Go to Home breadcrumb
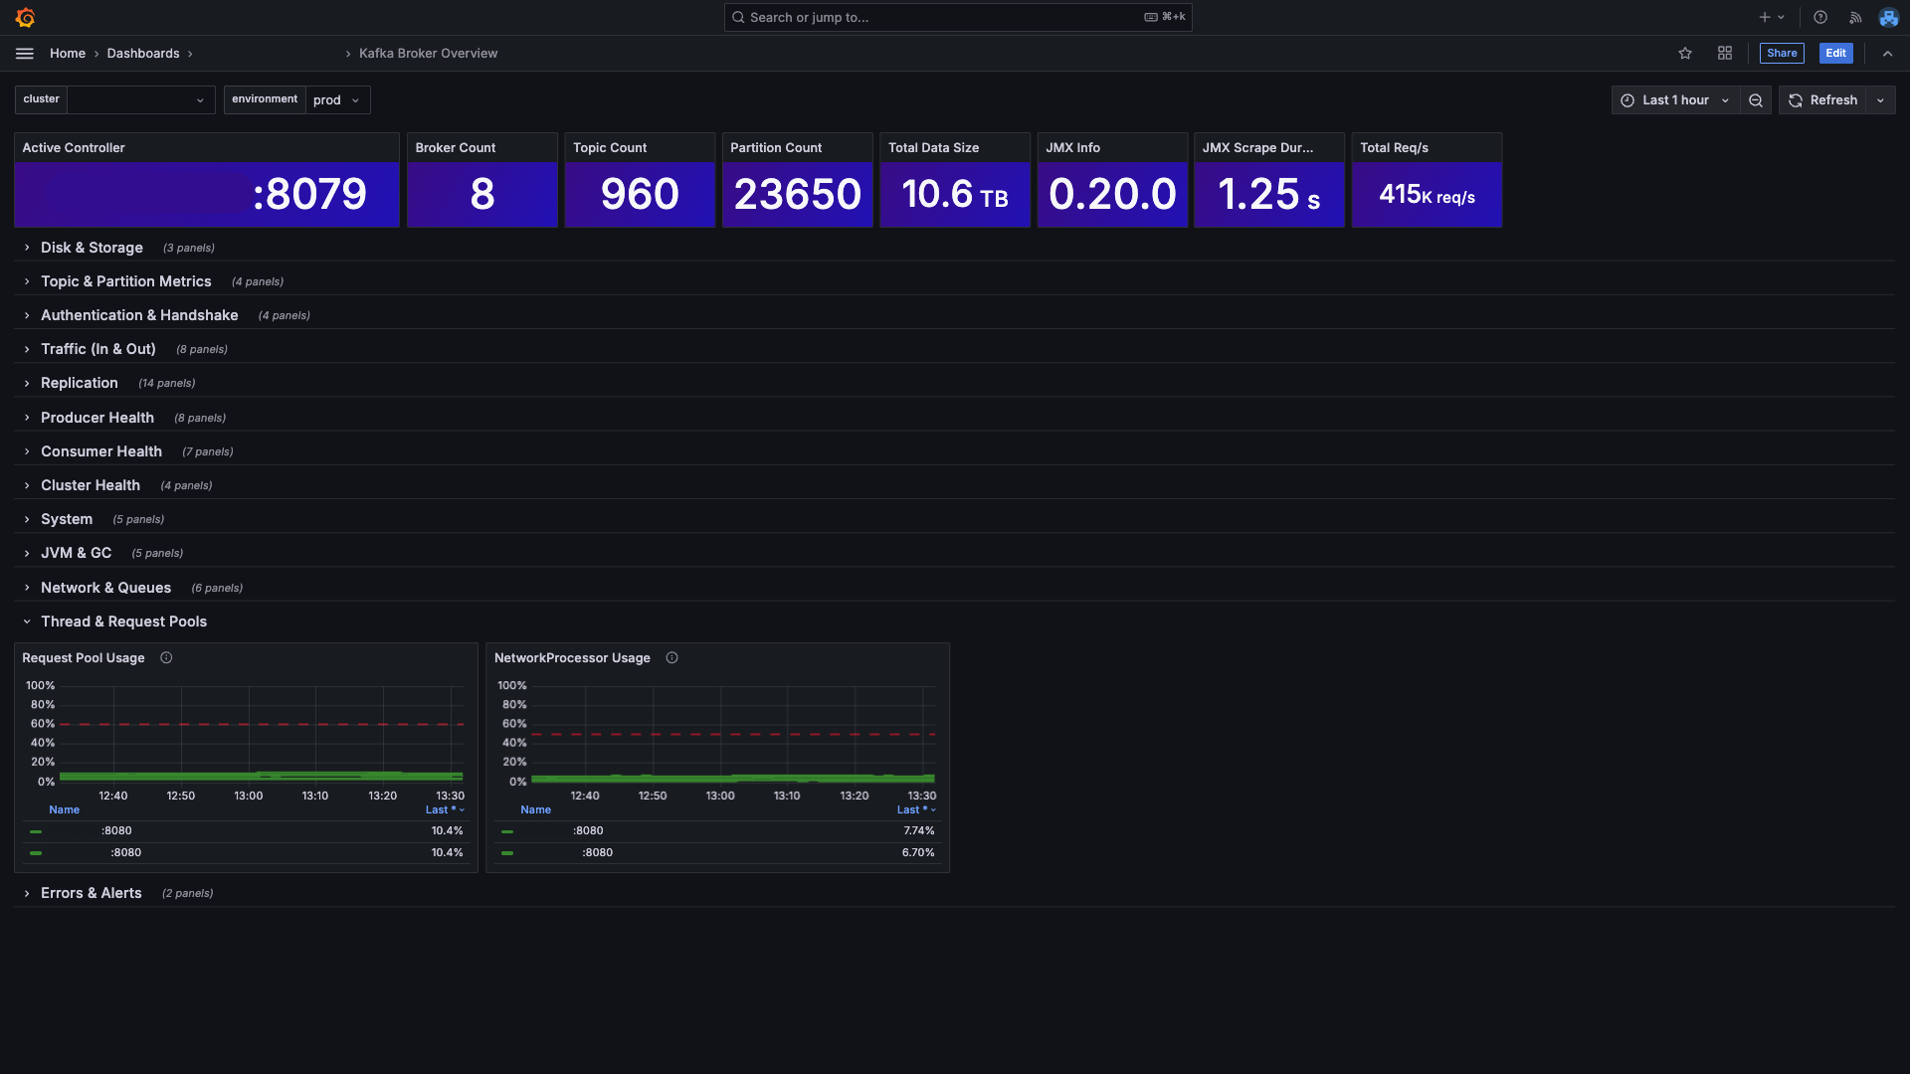The width and height of the screenshot is (1910, 1074). (x=68, y=54)
